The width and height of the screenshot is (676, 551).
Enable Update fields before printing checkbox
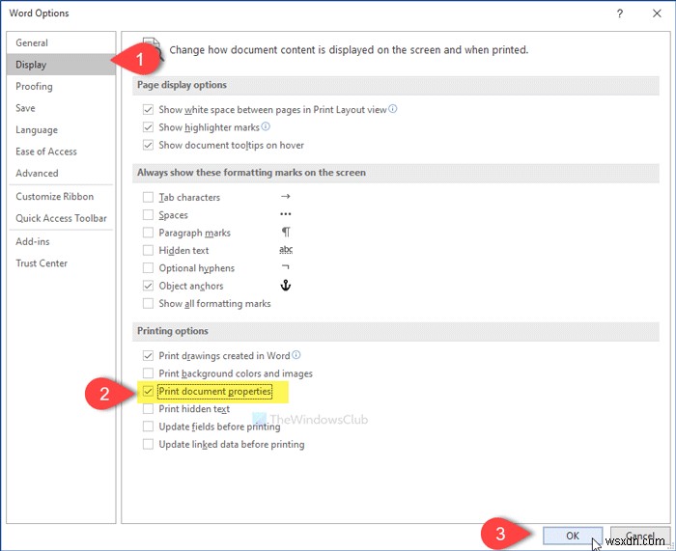pyautogui.click(x=148, y=427)
